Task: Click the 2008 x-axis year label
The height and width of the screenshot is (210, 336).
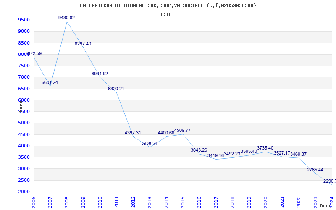Action: point(67,202)
